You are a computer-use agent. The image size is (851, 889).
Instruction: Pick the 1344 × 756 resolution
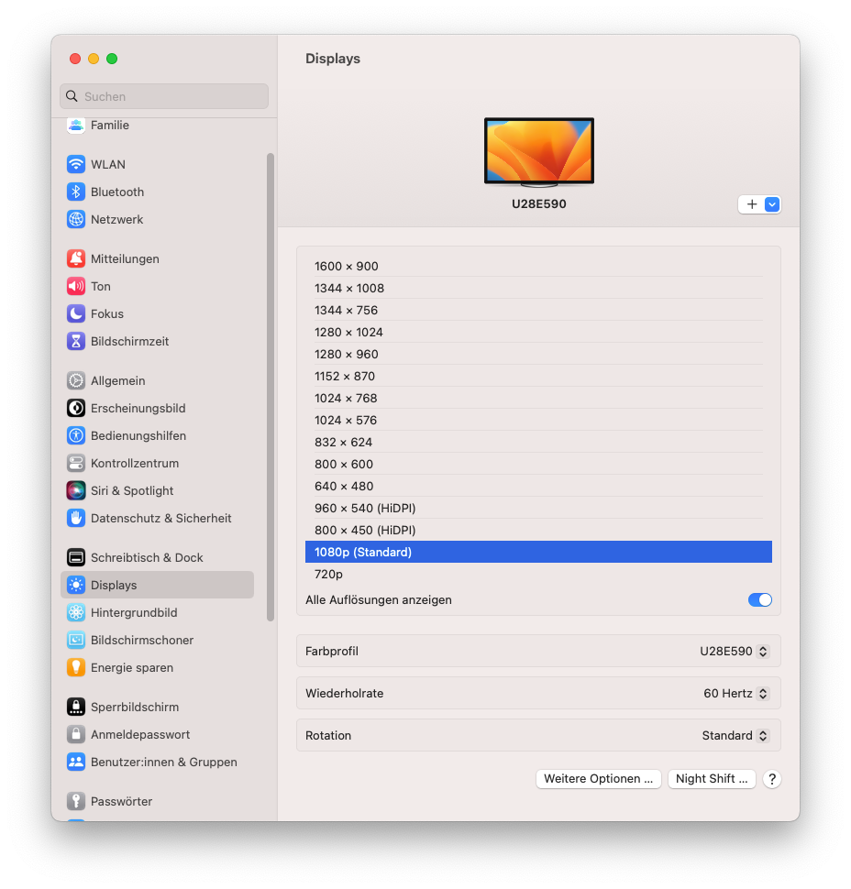pos(538,310)
